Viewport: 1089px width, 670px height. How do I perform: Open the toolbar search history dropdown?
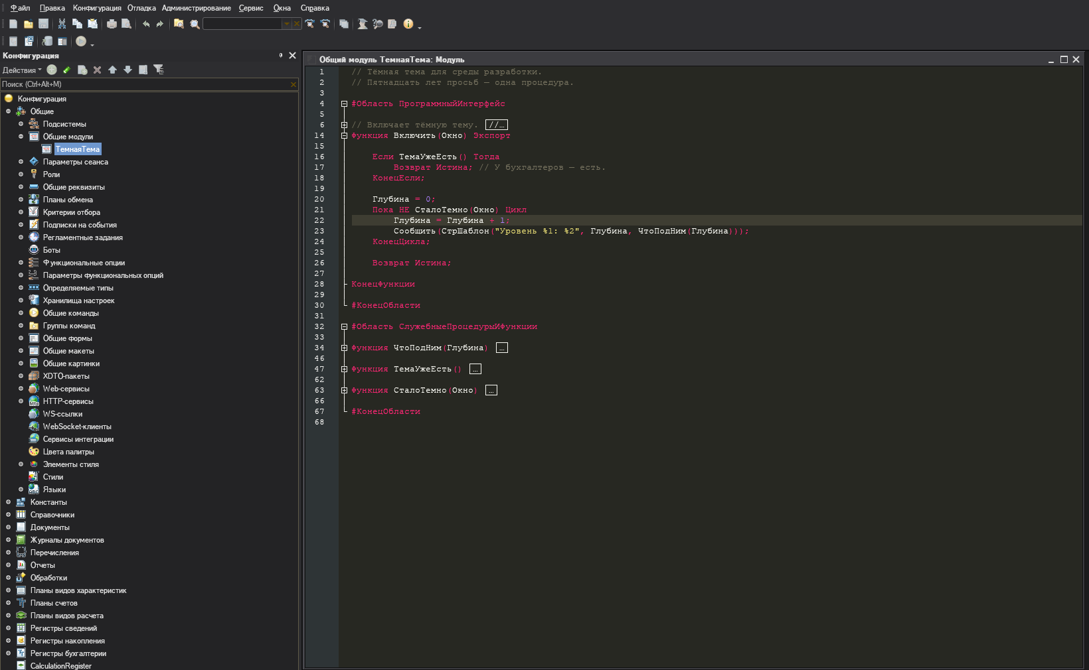[x=287, y=24]
